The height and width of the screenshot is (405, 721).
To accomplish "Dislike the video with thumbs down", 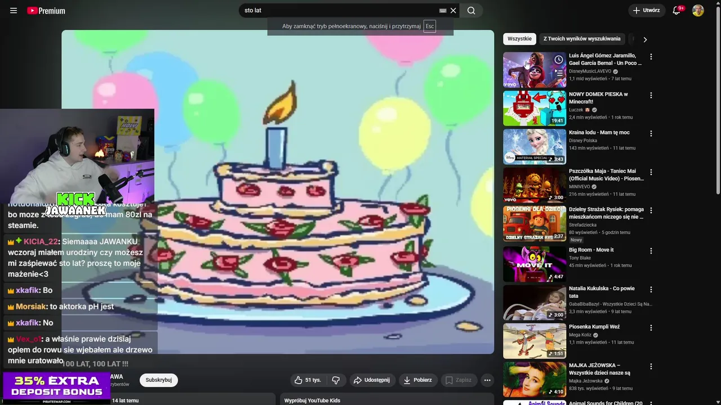I will click(336, 380).
